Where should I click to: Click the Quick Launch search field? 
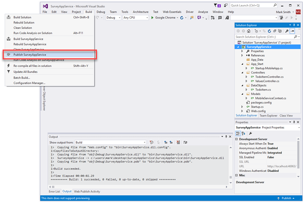click(x=253, y=5)
